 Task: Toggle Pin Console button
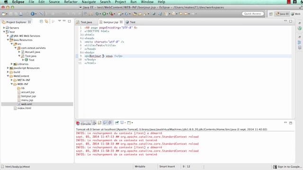pyautogui.click(x=117, y=123)
